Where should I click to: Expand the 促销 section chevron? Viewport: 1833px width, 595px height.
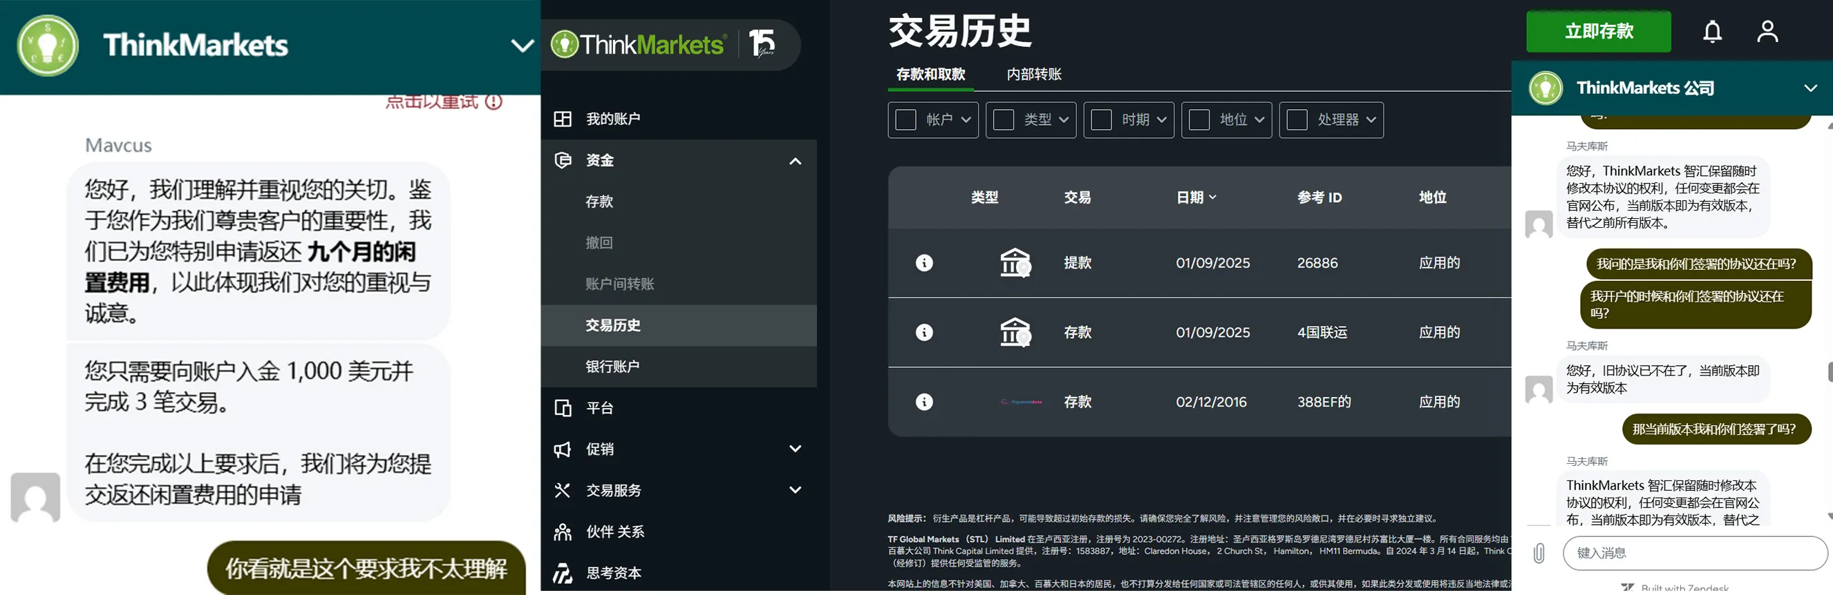(x=796, y=449)
